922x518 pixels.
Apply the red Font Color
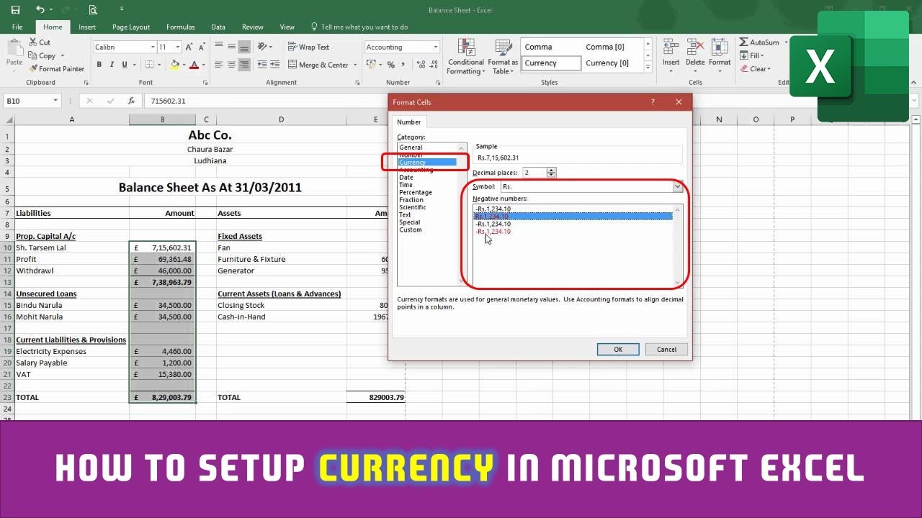pos(194,65)
